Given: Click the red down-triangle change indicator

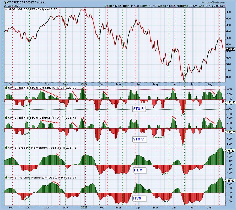Looking at the screenshot, I should (224, 6).
